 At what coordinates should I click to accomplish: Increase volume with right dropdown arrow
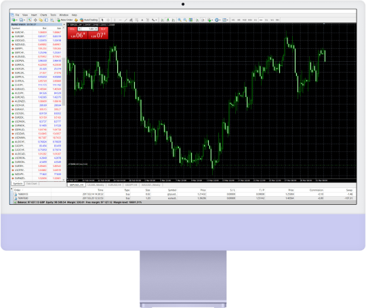click(96, 29)
